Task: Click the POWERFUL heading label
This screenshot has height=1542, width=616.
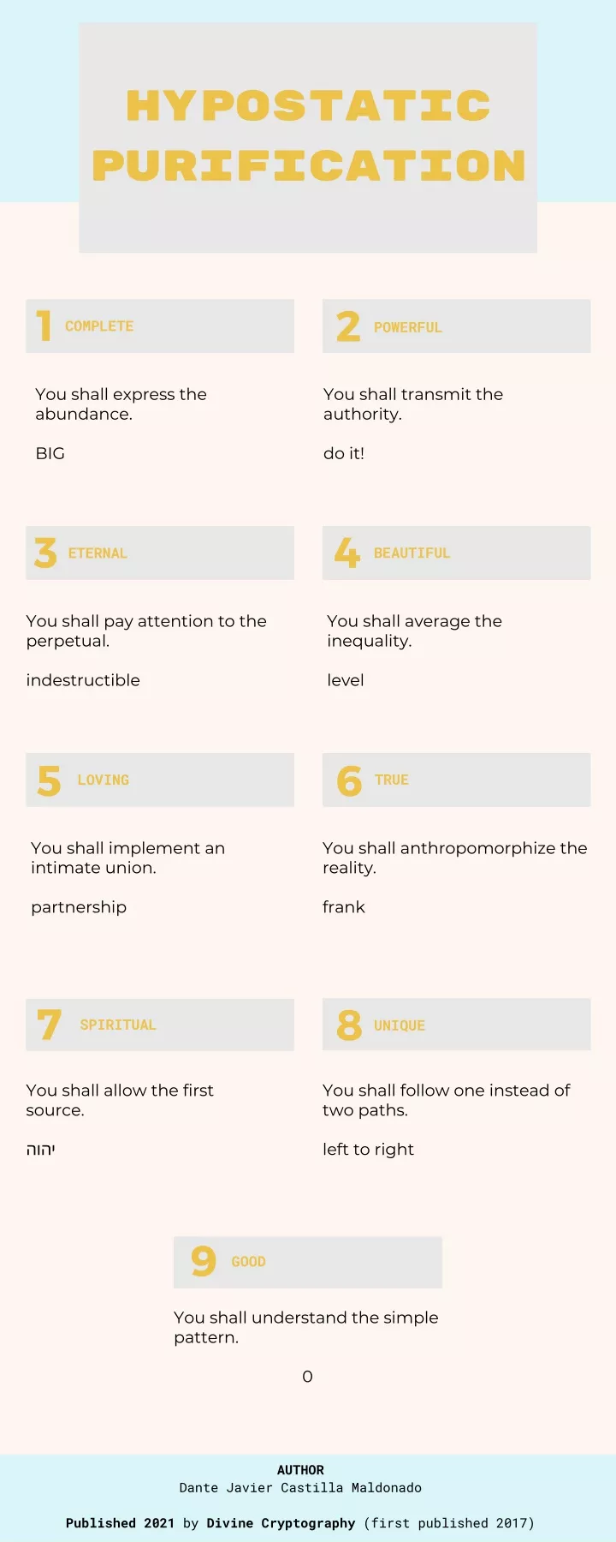Action: (x=408, y=327)
